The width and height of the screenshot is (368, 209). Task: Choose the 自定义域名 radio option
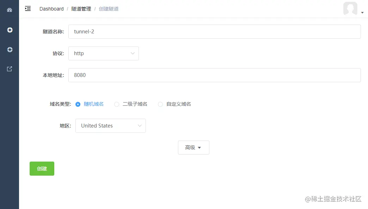pos(174,104)
